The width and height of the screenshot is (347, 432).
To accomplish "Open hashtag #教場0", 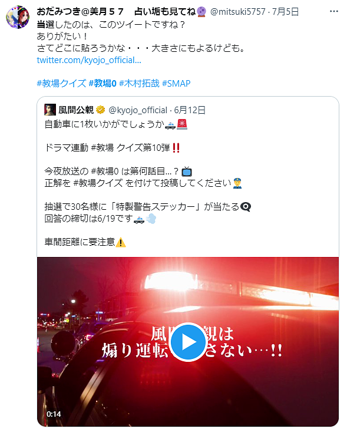I will coord(103,83).
